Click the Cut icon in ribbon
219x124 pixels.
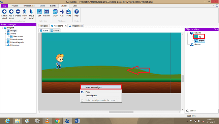click(x=62, y=11)
